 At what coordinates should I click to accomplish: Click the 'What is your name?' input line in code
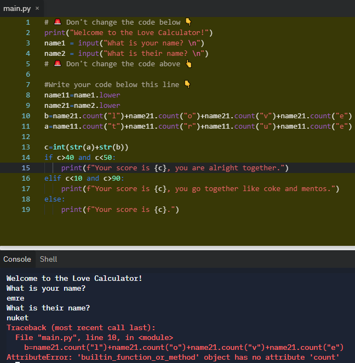point(124,43)
